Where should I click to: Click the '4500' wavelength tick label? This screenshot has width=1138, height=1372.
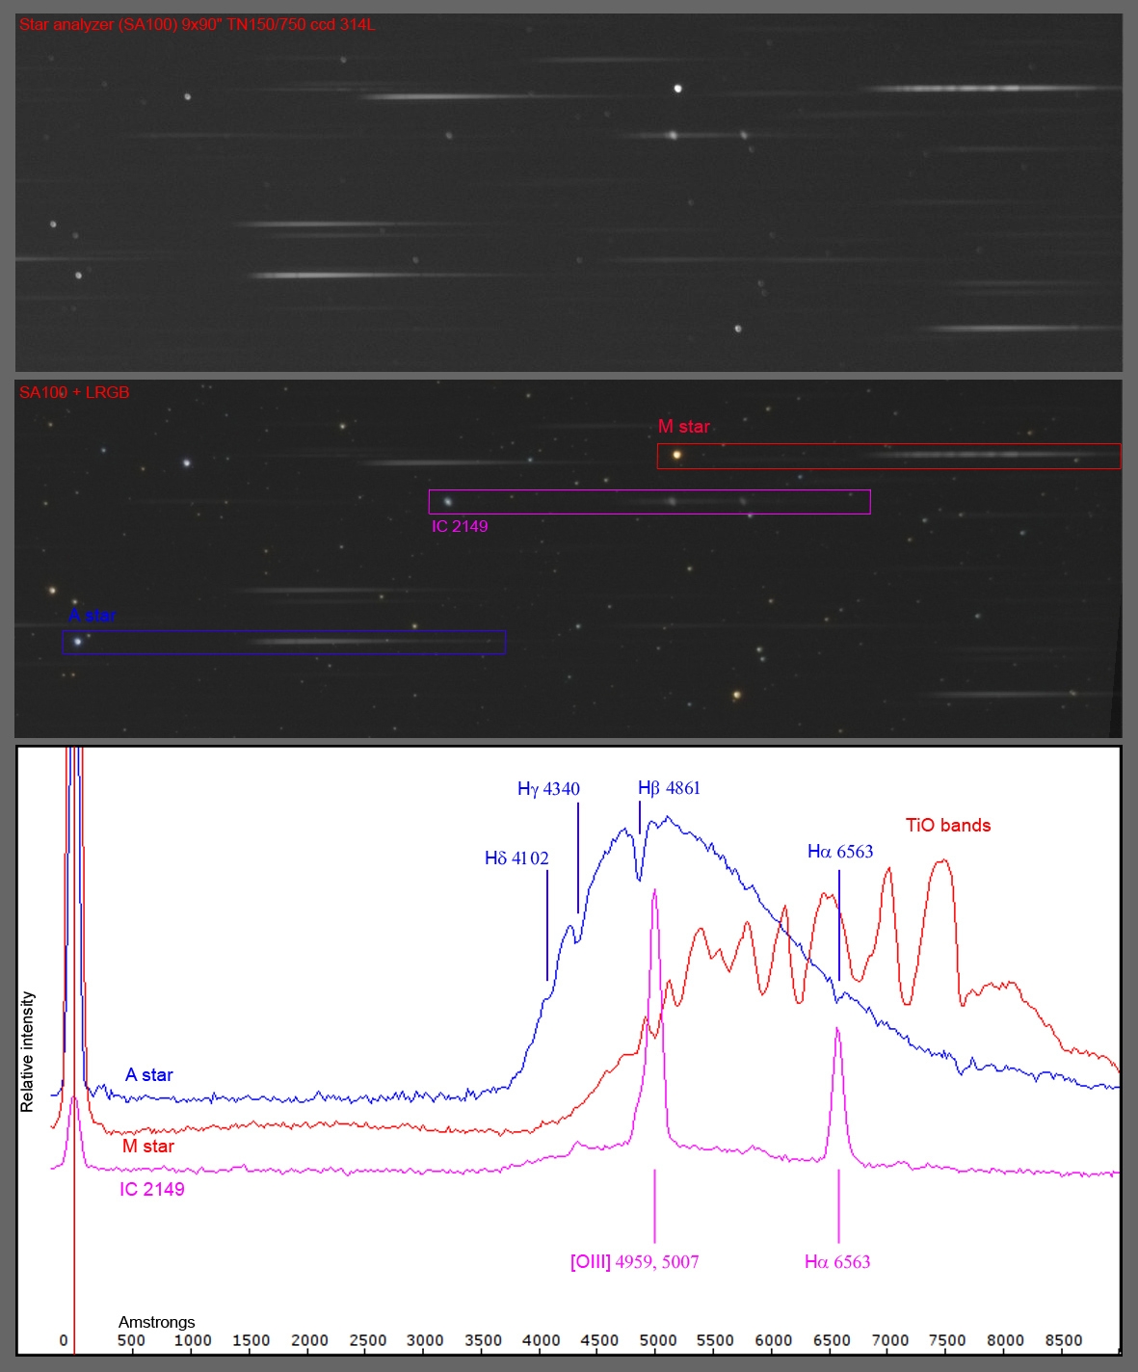[600, 1340]
